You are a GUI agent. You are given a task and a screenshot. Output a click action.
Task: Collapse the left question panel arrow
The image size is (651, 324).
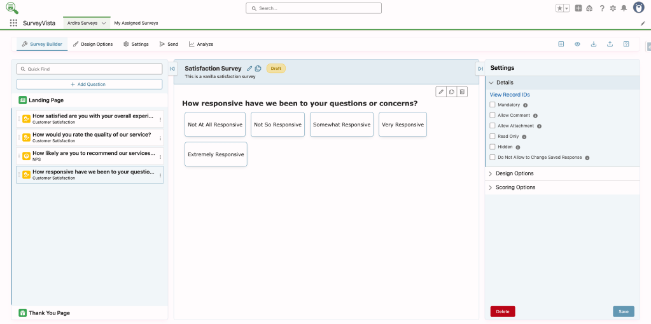point(172,69)
